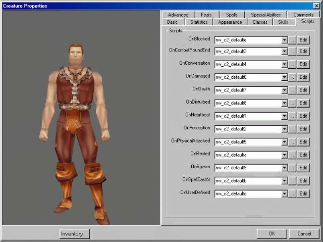This screenshot has width=323, height=242.
Task: Edit the OnPhysicalAttacked script
Action: 303,142
